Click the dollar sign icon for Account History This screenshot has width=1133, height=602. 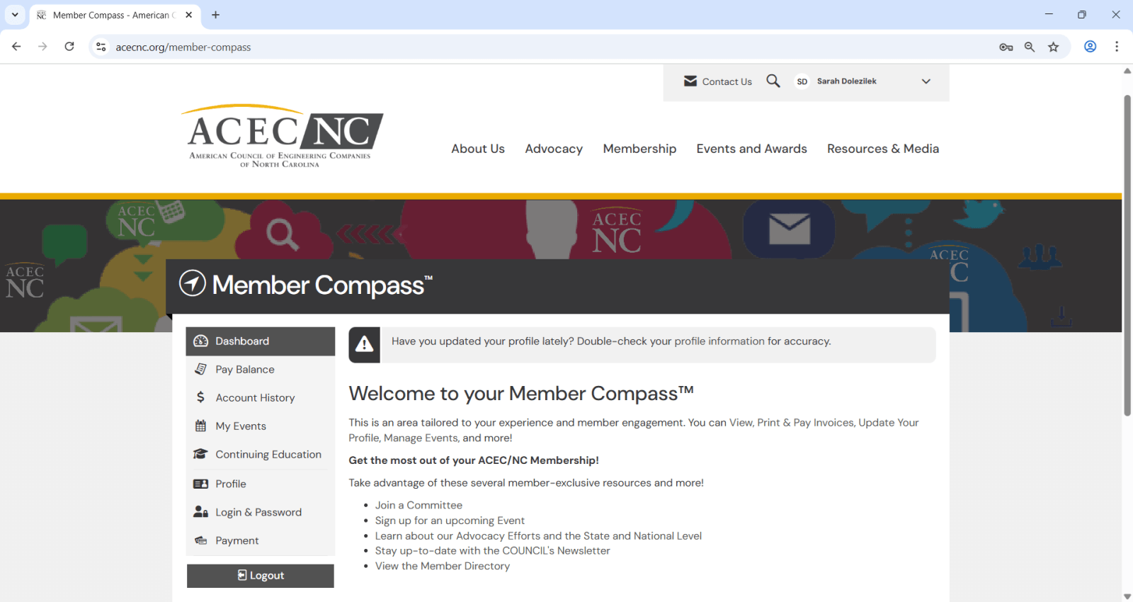200,397
